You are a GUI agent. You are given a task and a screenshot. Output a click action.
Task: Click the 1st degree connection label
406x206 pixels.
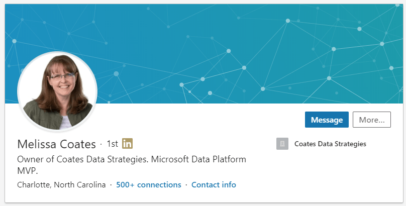pyautogui.click(x=112, y=144)
